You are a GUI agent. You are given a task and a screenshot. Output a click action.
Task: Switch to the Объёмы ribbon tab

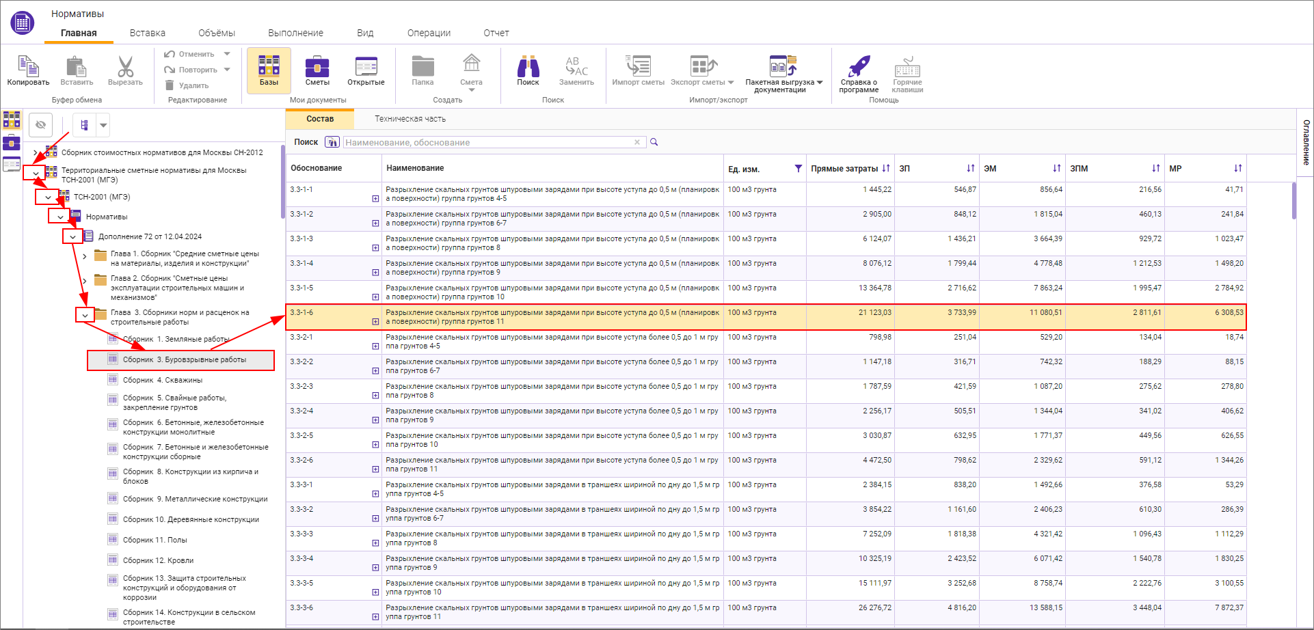(x=217, y=33)
